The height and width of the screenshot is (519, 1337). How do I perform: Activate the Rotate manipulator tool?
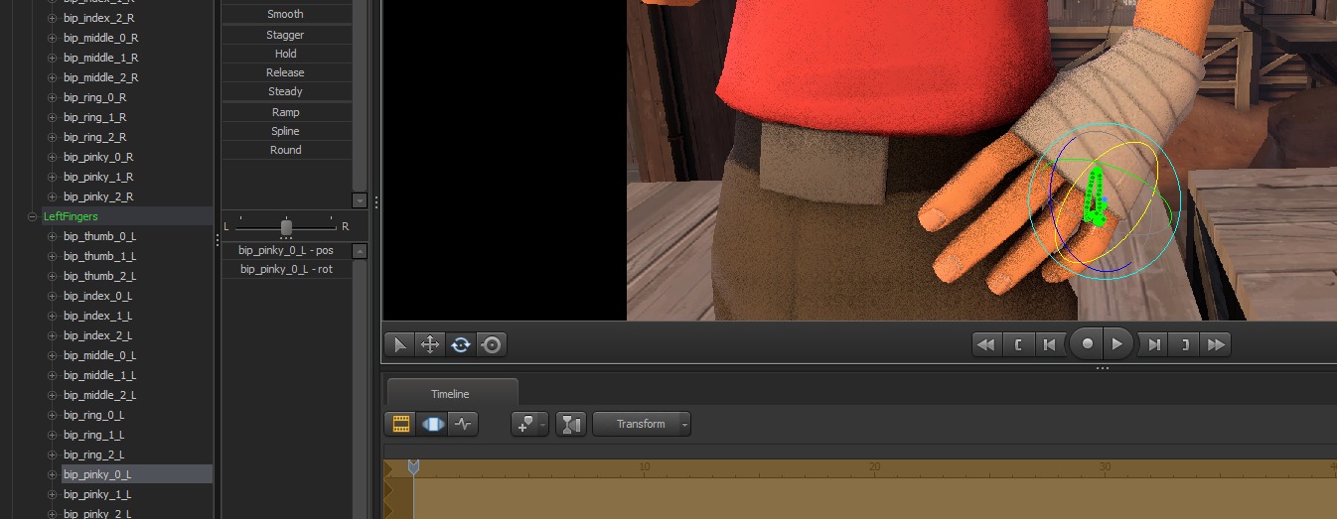point(461,344)
